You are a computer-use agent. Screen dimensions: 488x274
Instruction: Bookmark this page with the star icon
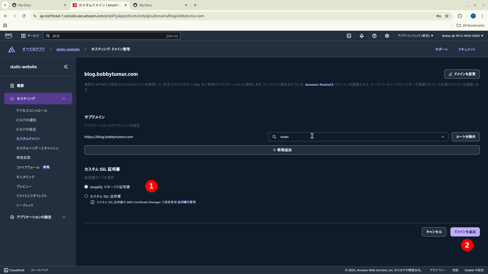(447, 16)
